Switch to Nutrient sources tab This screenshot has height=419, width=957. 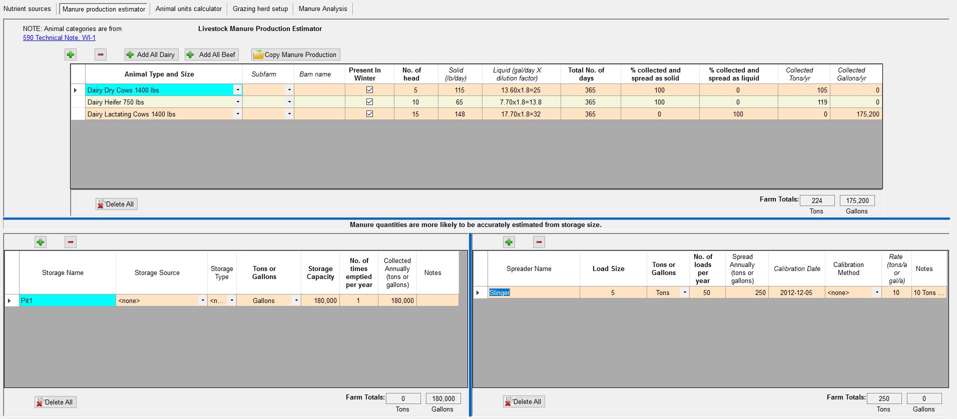click(27, 8)
